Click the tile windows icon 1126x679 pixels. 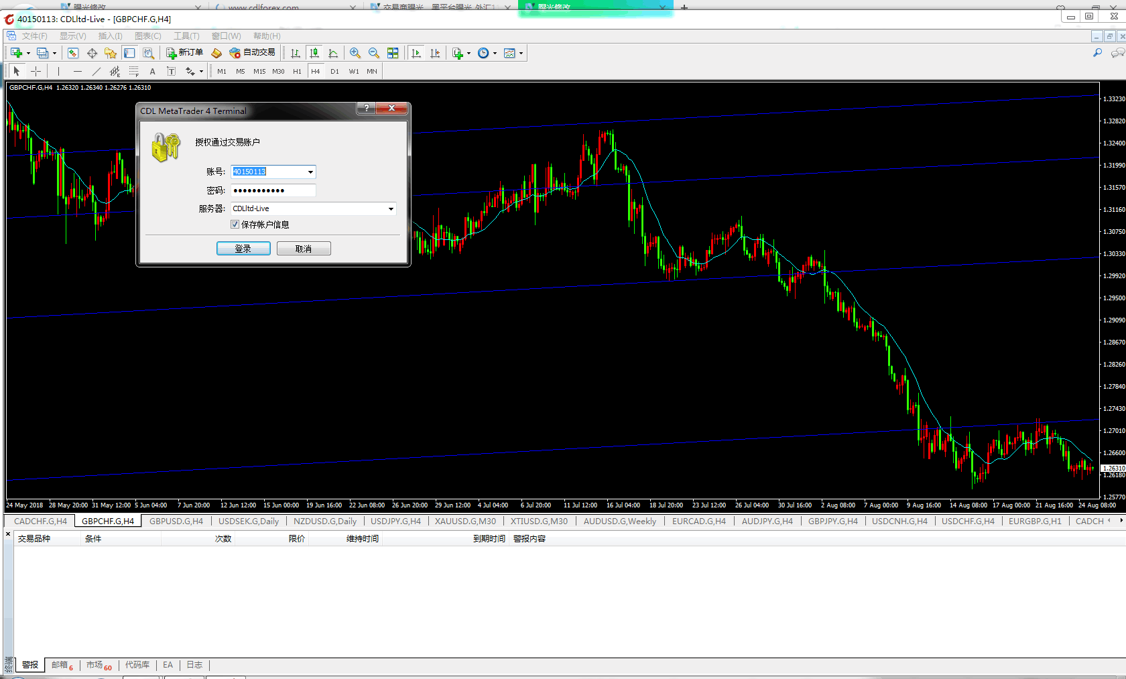393,53
